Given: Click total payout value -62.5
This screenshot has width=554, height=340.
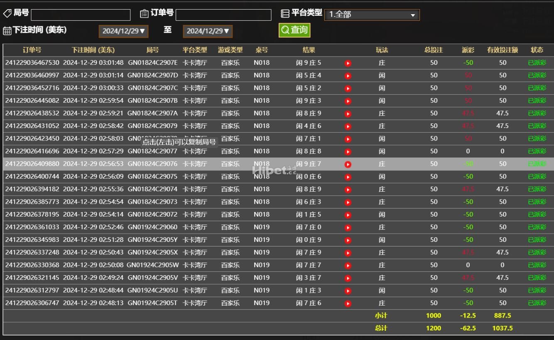Looking at the screenshot, I should 468,328.
